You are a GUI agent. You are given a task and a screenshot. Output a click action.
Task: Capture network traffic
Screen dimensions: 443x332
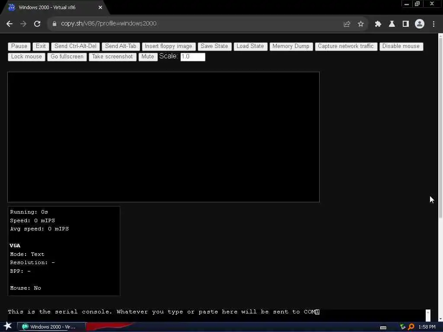[x=346, y=46]
